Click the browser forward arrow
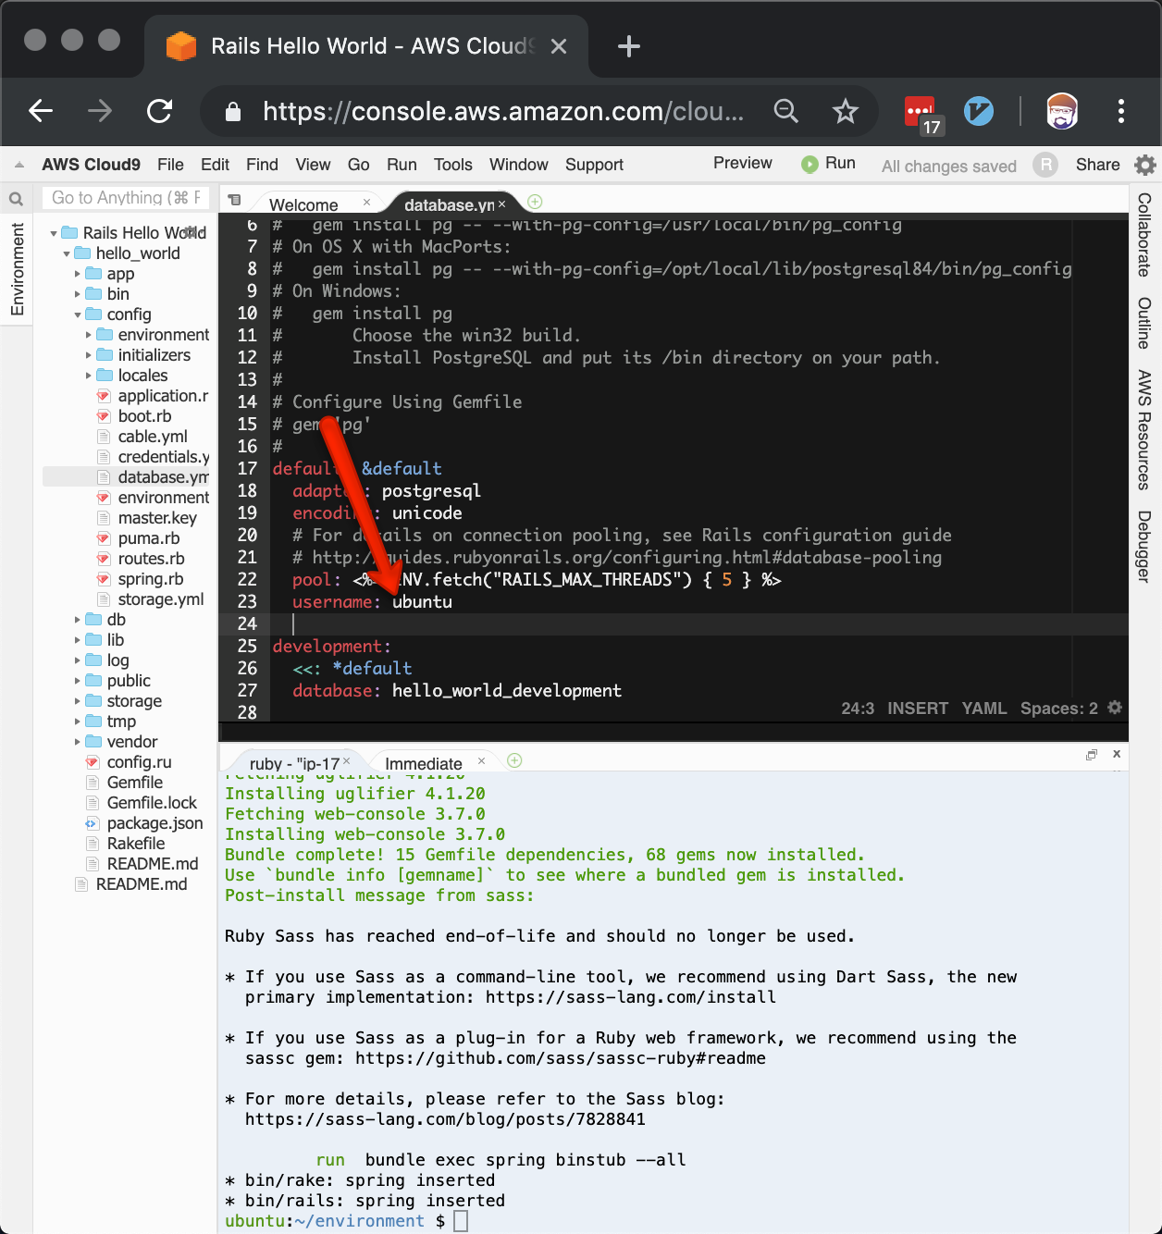This screenshot has width=1162, height=1234. pyautogui.click(x=99, y=112)
